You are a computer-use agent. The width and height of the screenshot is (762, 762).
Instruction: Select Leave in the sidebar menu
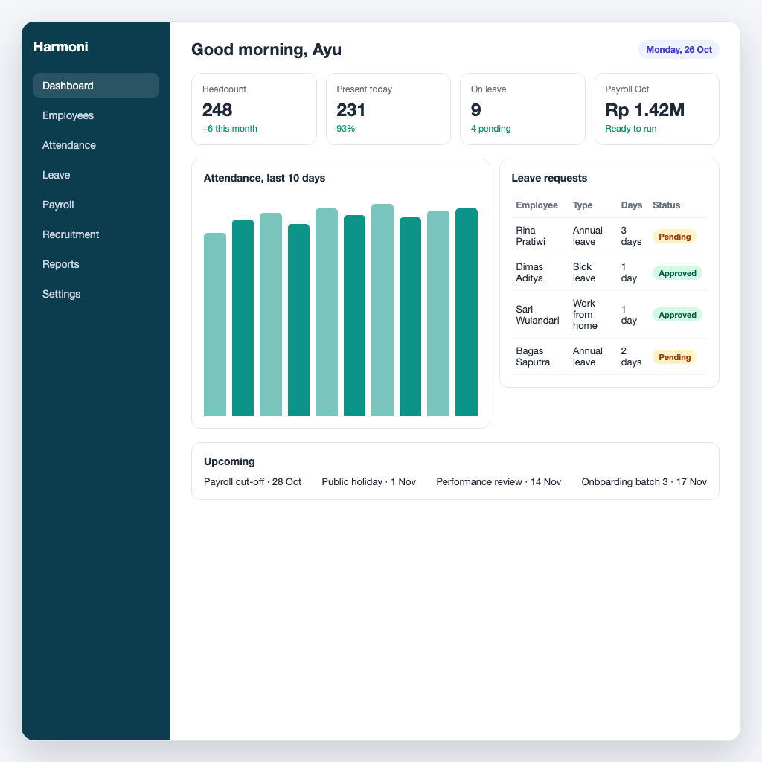coord(96,175)
